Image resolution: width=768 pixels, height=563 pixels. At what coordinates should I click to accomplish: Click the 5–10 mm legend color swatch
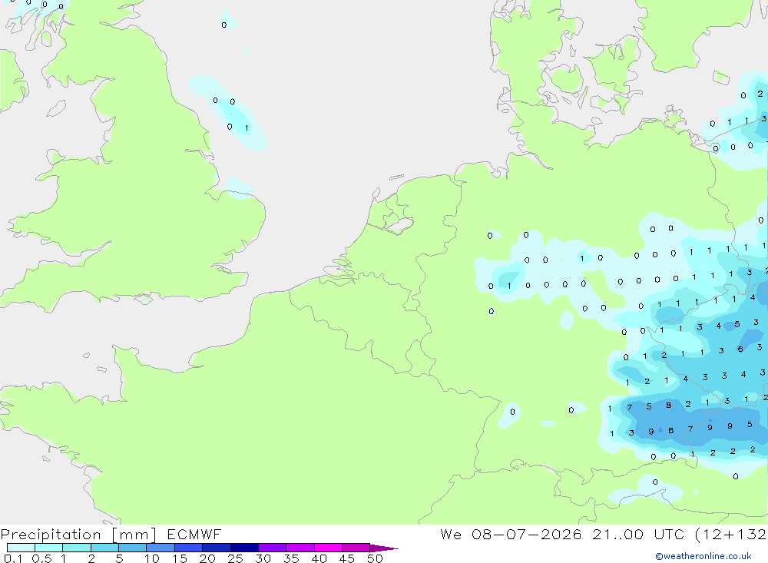132,548
